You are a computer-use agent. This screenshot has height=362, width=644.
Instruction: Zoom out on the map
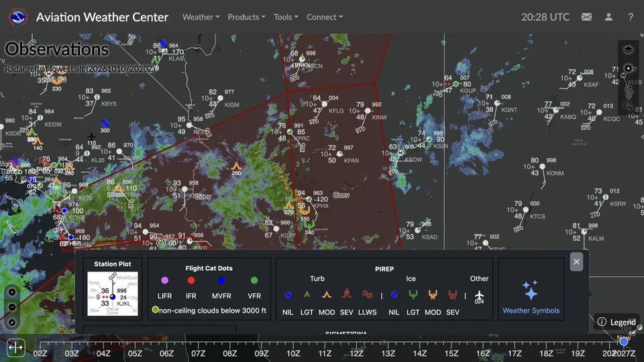point(12,307)
